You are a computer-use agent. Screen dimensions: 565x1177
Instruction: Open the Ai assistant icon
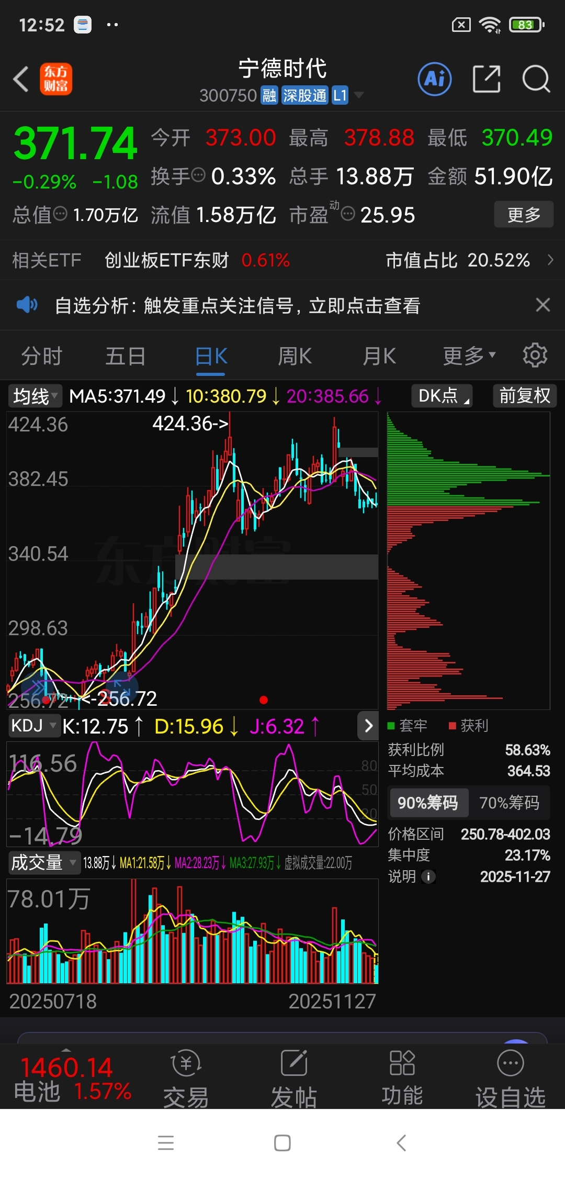pos(435,79)
